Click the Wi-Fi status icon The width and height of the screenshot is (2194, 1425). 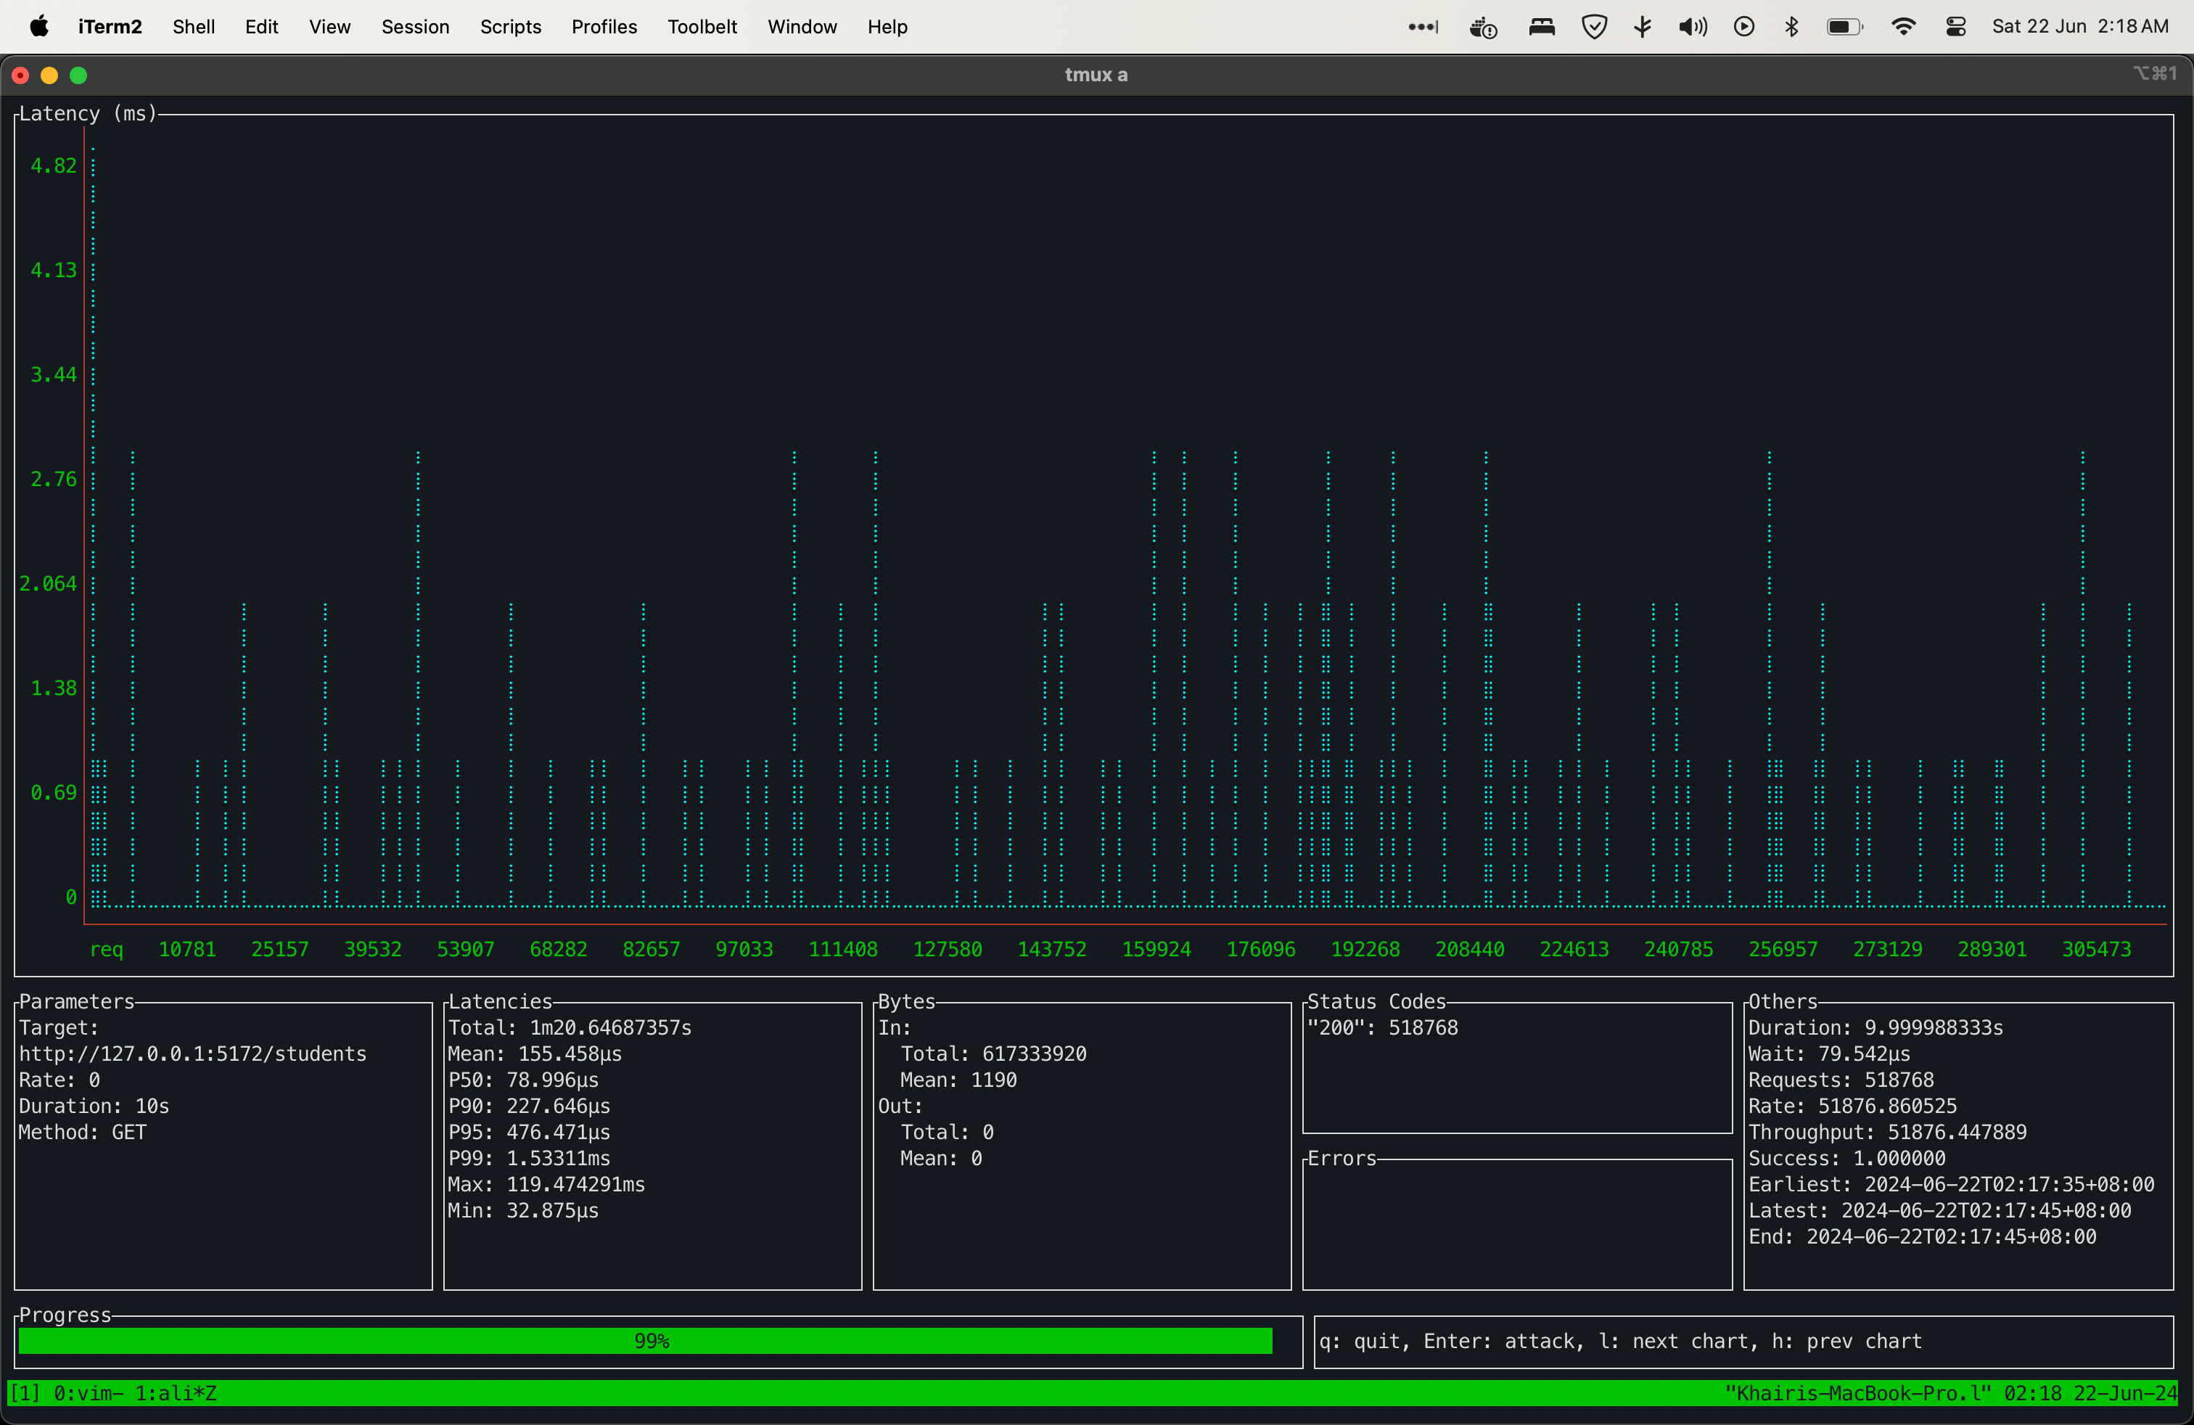click(x=1902, y=27)
